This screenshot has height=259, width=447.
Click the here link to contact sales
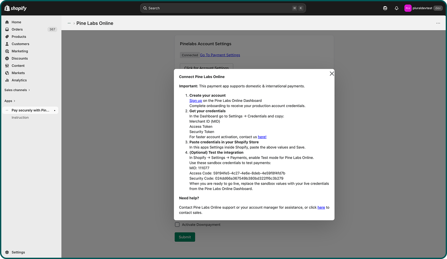[x=321, y=208]
